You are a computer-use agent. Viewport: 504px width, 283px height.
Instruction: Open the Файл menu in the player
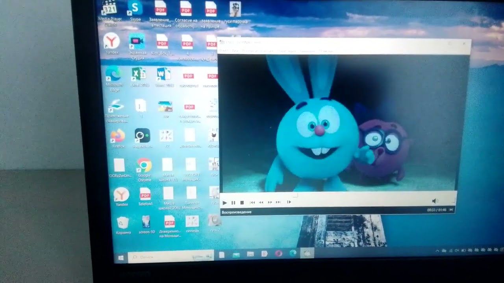pyautogui.click(x=223, y=51)
